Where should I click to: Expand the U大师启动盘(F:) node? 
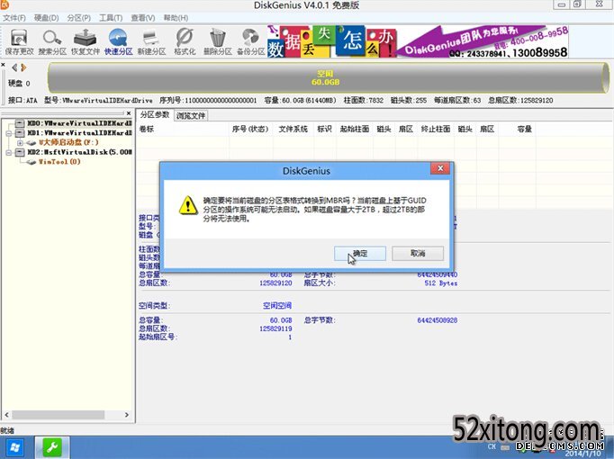tap(20, 143)
